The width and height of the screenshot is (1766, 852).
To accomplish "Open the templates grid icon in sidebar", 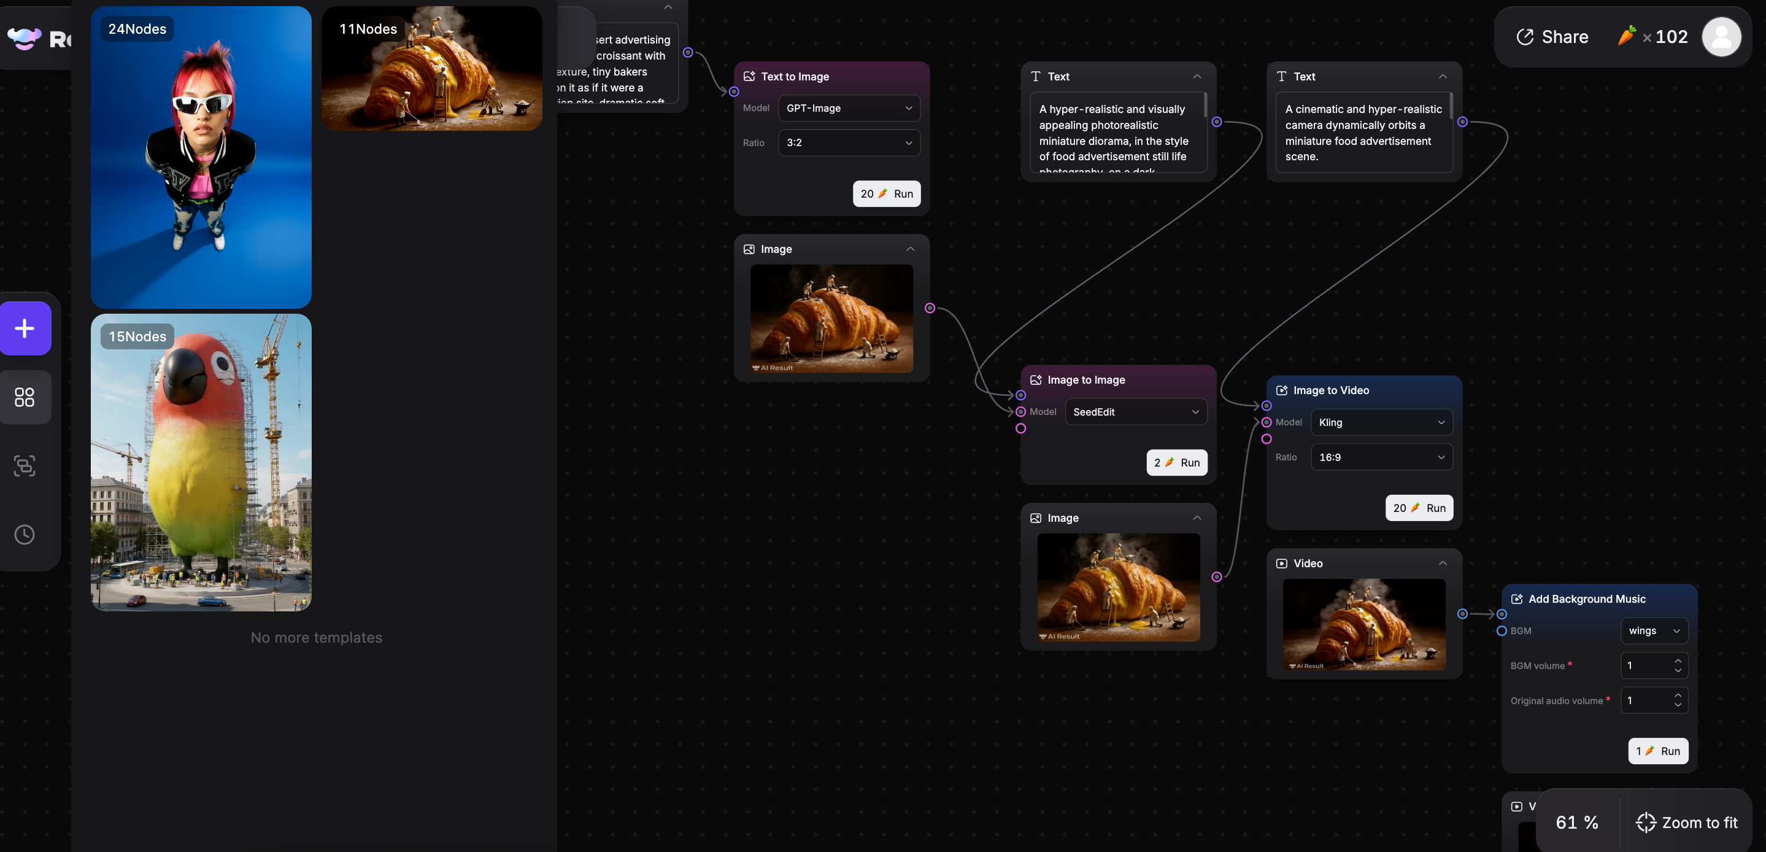I will pyautogui.click(x=25, y=397).
